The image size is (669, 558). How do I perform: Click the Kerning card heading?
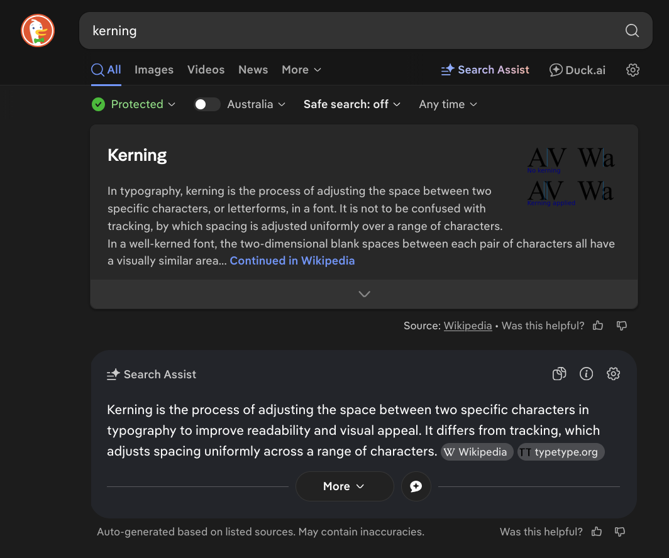click(x=137, y=155)
